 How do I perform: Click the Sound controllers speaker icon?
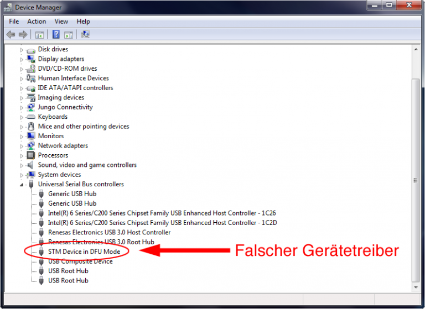pos(30,165)
